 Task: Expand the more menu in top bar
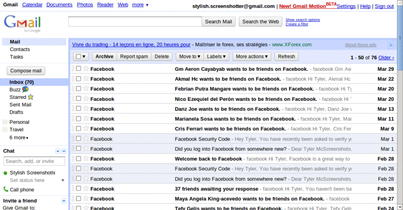pos(141,5)
